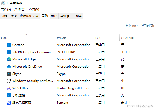Click INTEL CORP publisher cell
This screenshot has width=155, height=109.
[x=66, y=52]
